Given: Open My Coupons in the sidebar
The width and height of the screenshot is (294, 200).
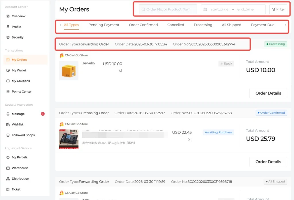Looking at the screenshot, I should click(x=21, y=81).
